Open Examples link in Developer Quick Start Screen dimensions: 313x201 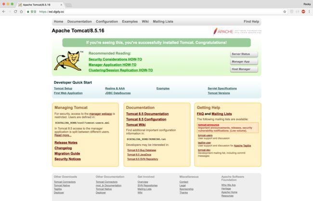163,88
